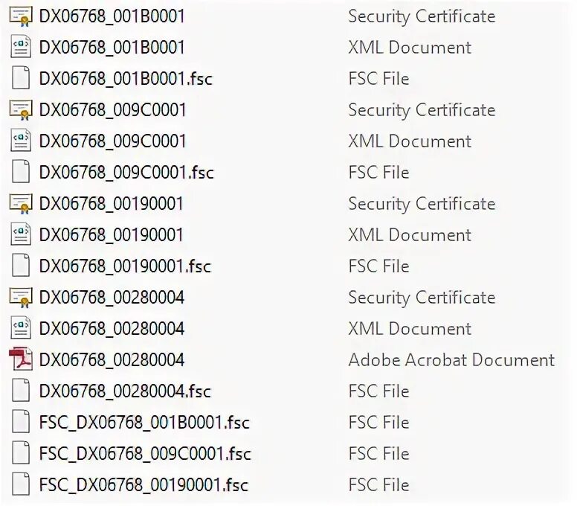Select the file DX06768_00190001.fsc
Viewport: 577px width, 506px height.
pyautogui.click(x=125, y=266)
